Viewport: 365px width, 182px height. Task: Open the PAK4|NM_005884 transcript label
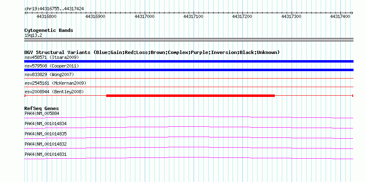(42, 114)
